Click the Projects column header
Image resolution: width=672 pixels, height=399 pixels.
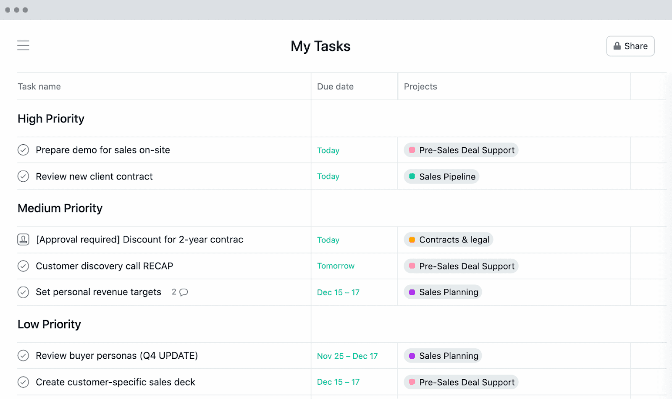(420, 86)
